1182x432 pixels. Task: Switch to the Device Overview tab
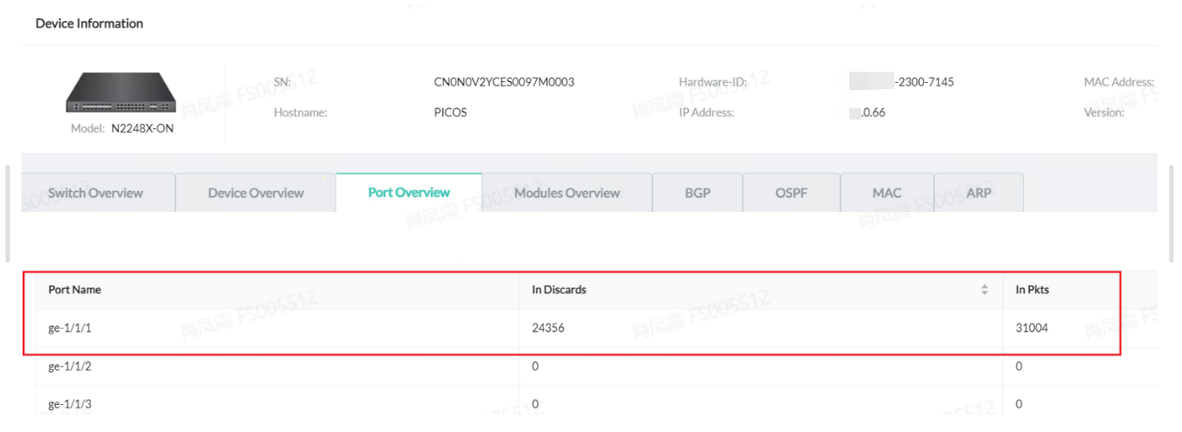click(255, 193)
